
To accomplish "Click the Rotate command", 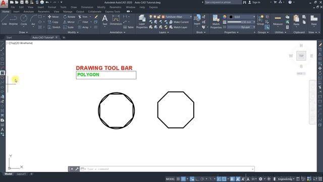I will 69,17.
